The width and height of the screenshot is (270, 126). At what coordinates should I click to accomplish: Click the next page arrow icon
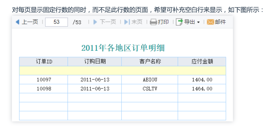click(x=95, y=22)
